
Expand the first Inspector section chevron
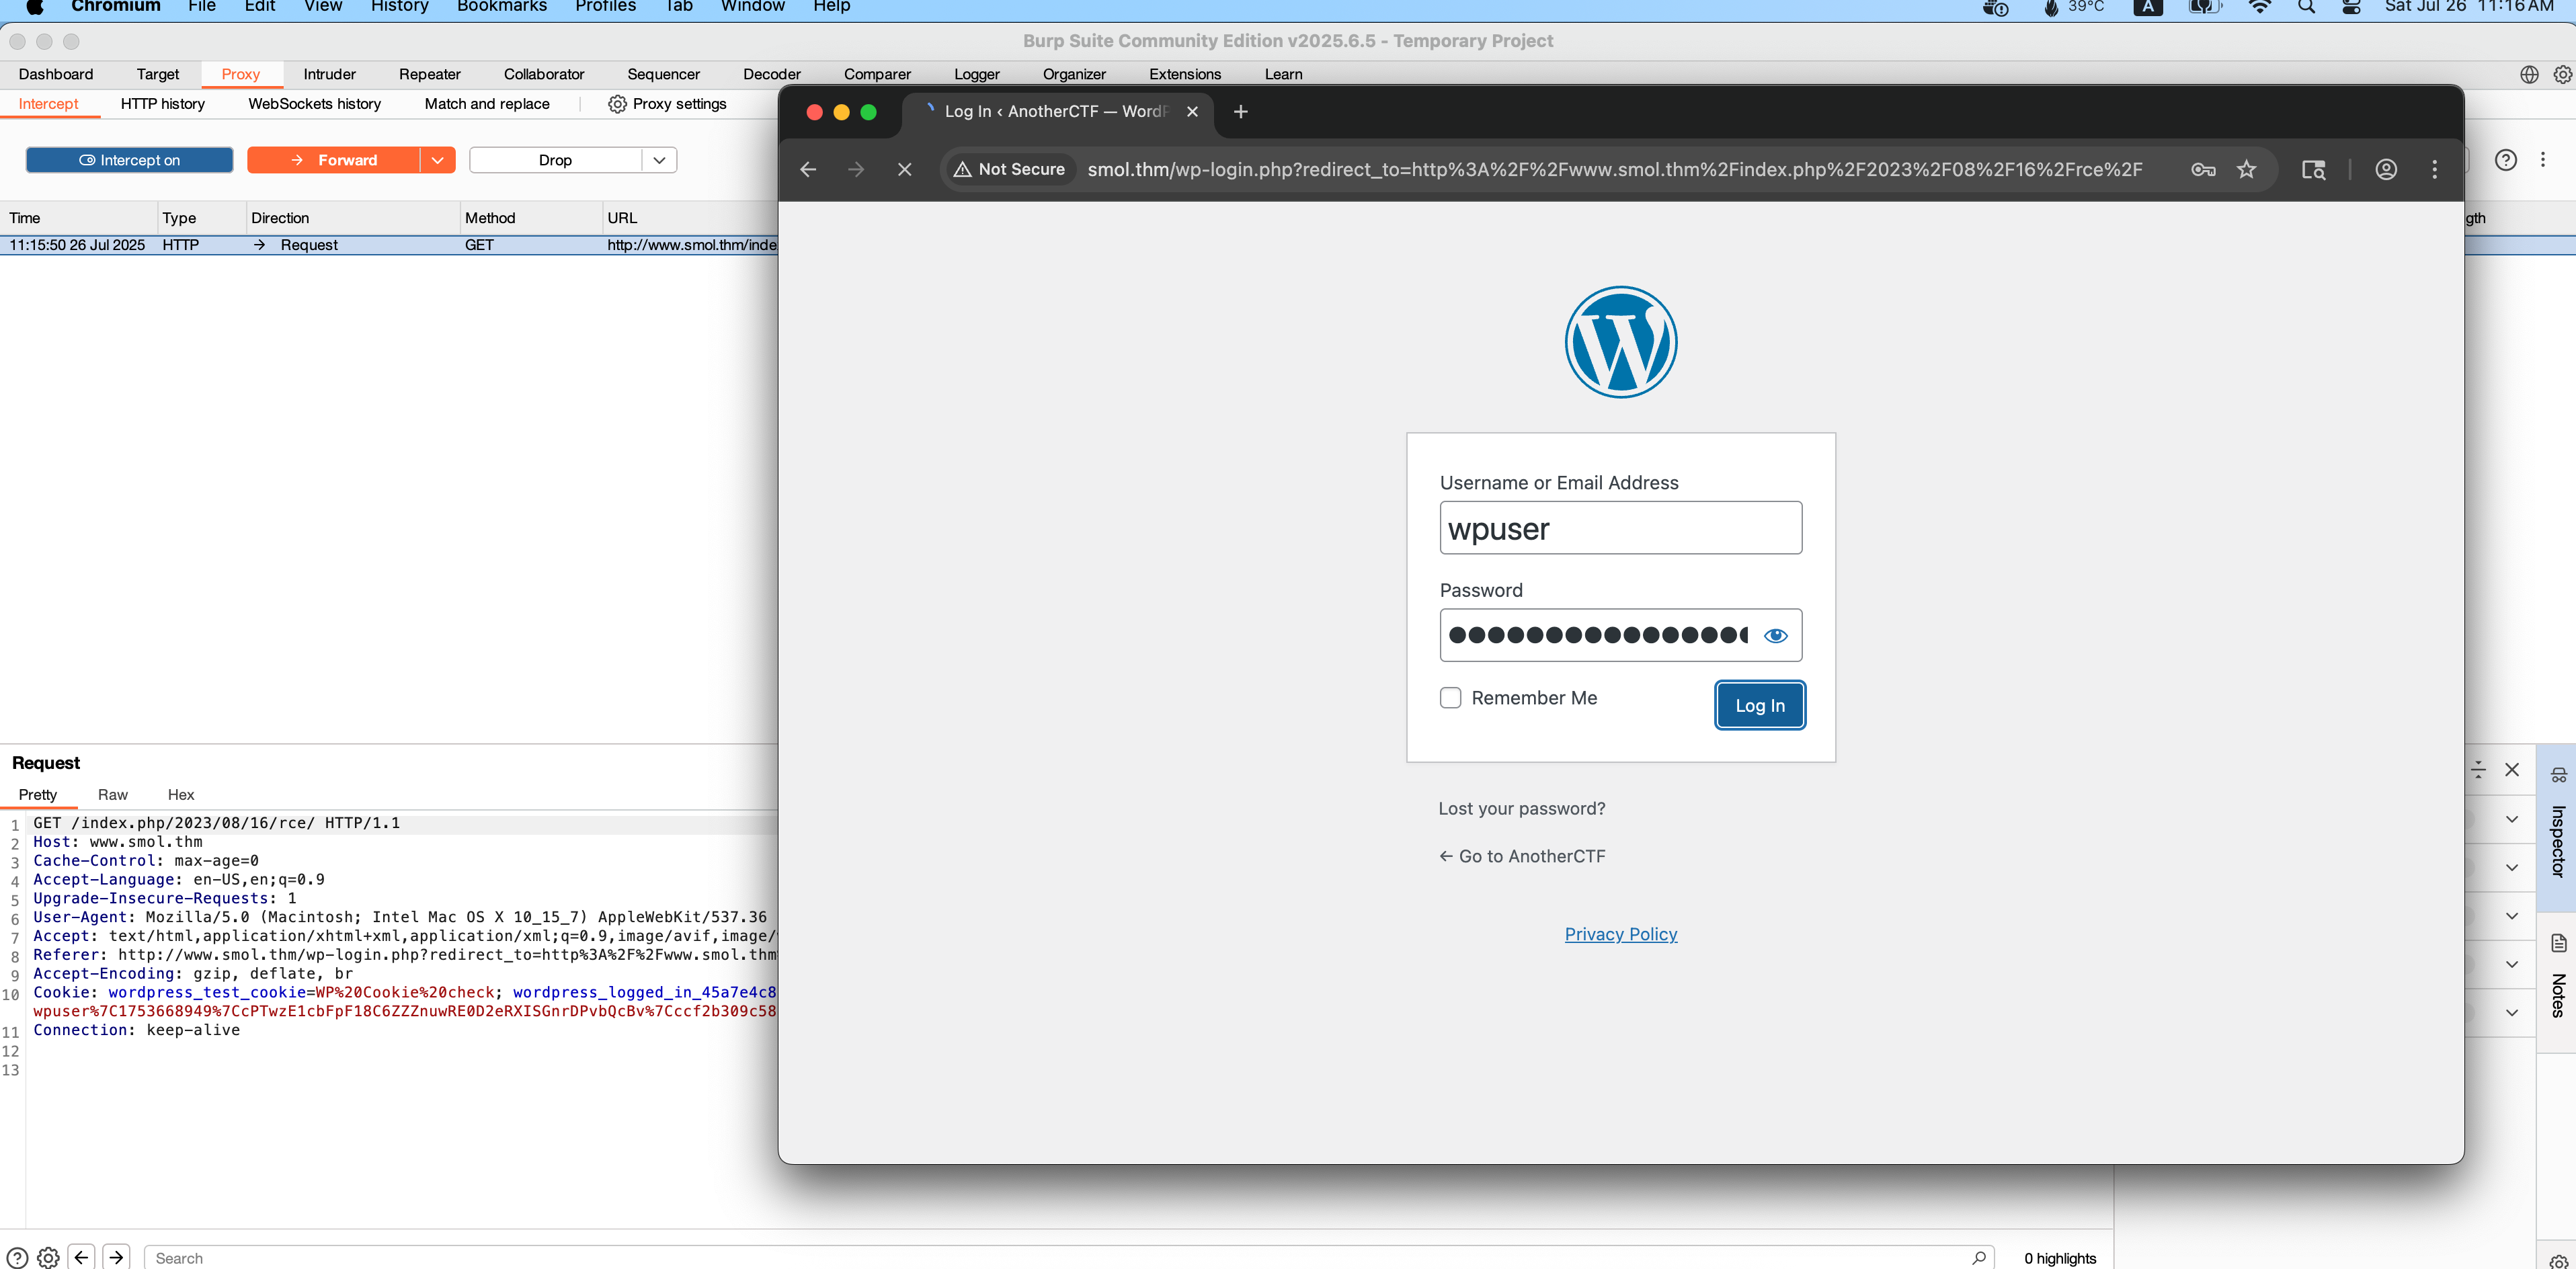[x=2511, y=819]
